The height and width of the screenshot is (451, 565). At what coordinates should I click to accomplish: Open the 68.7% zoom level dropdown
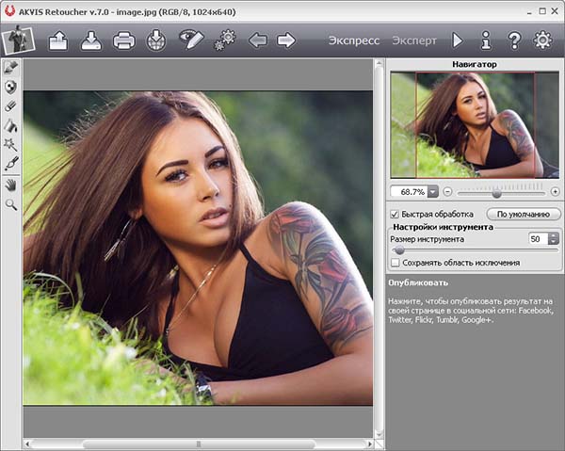point(432,191)
